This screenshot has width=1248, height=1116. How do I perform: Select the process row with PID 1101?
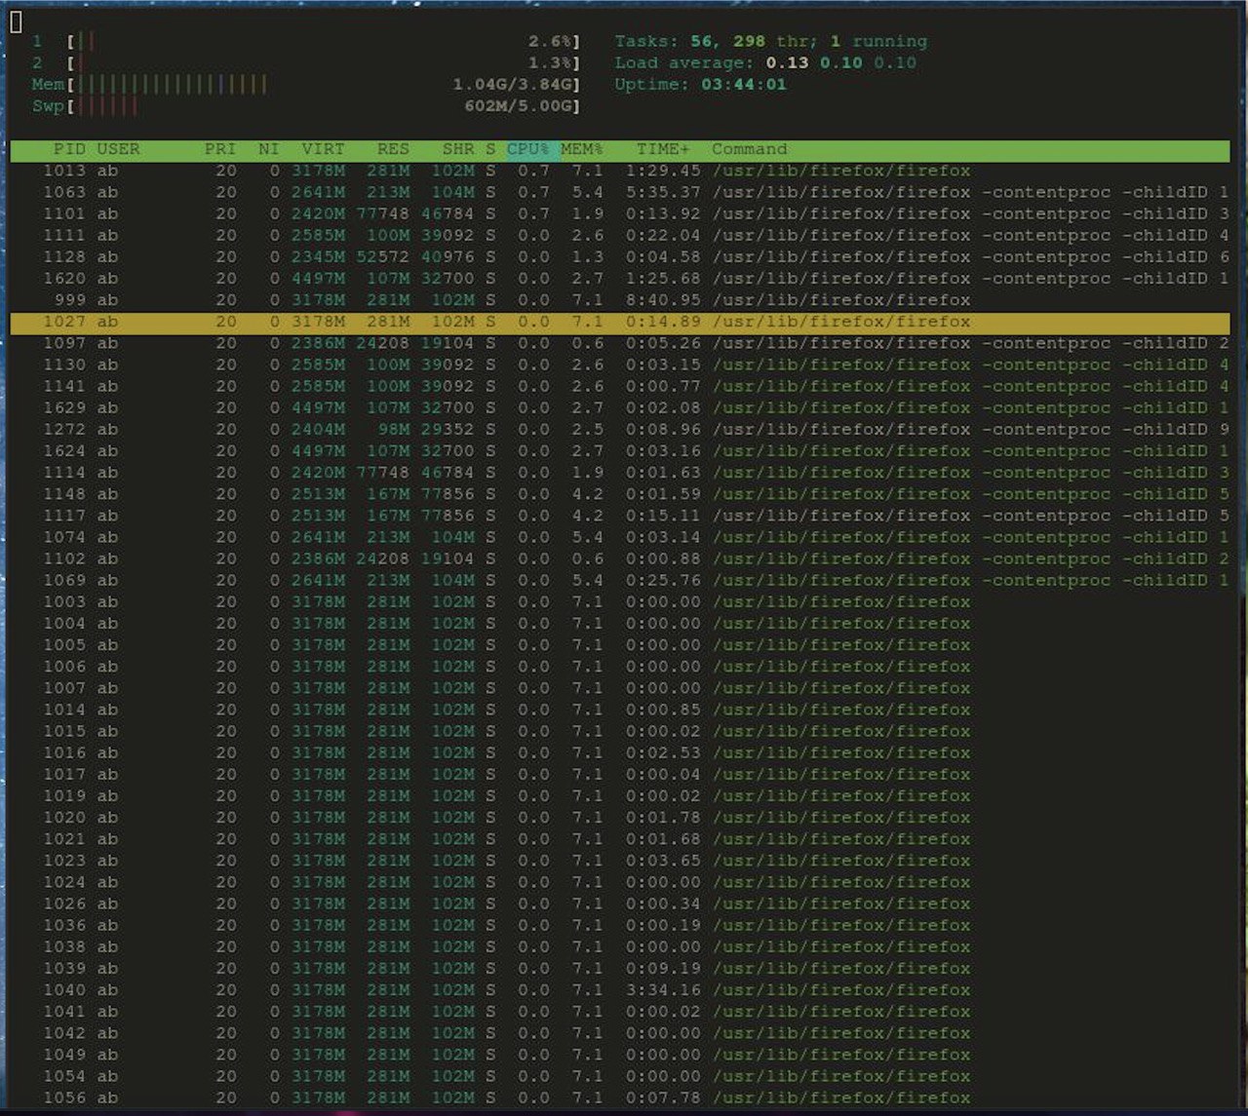click(620, 213)
